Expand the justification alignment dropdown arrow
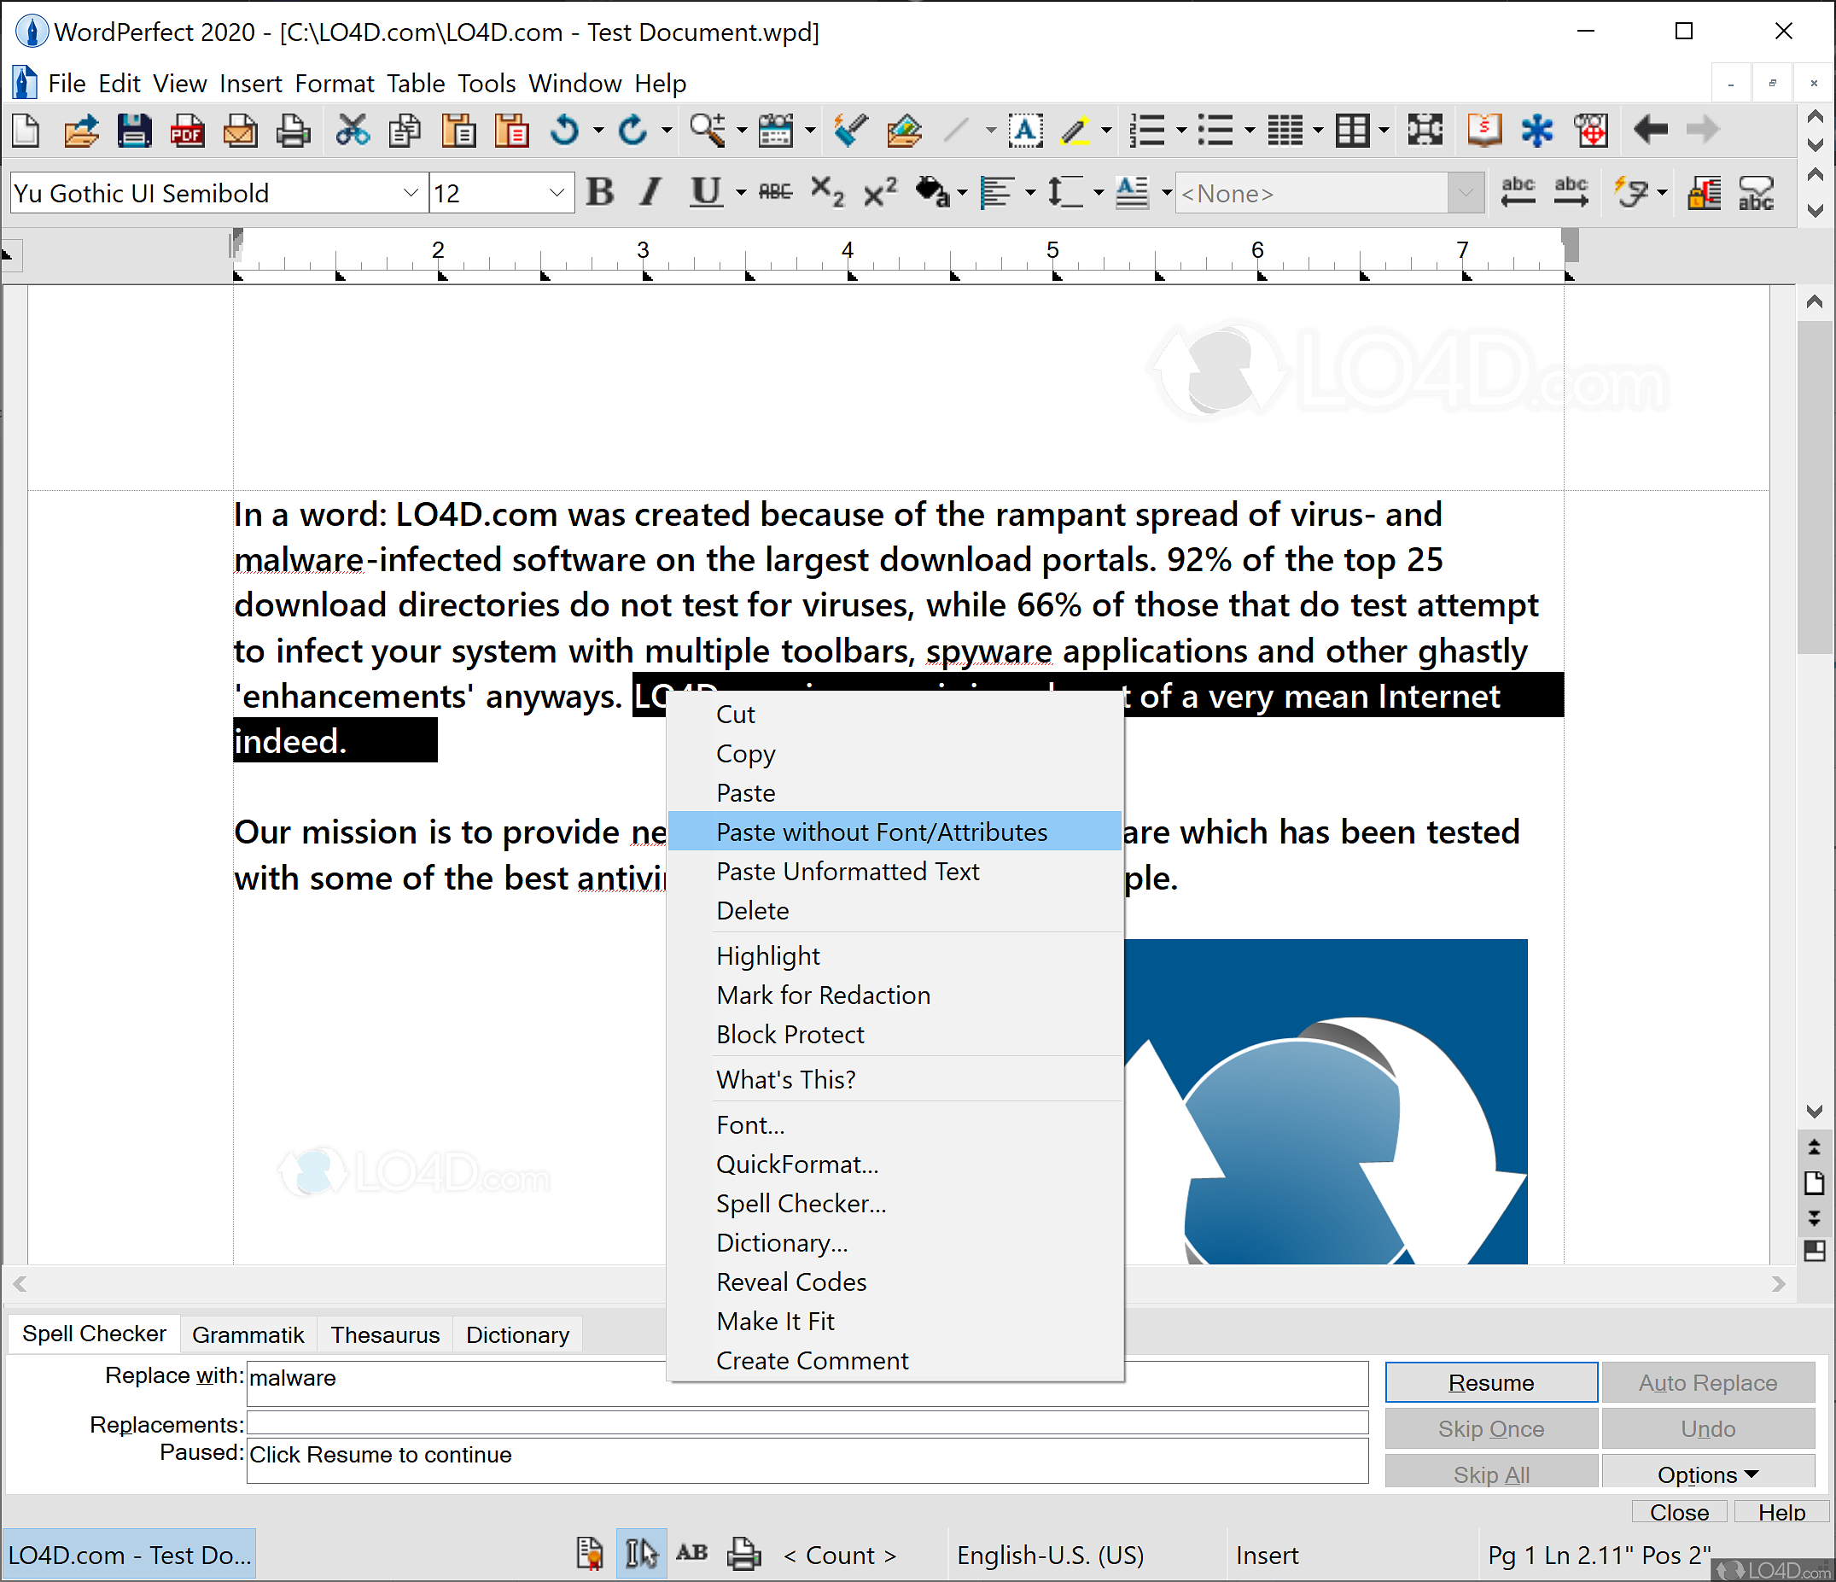 pos(1029,192)
